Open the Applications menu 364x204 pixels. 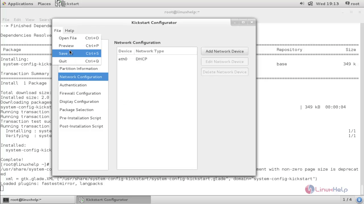coord(20,4)
